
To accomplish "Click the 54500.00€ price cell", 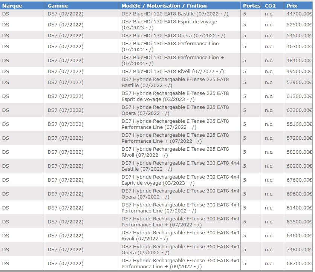I will click(x=299, y=35).
